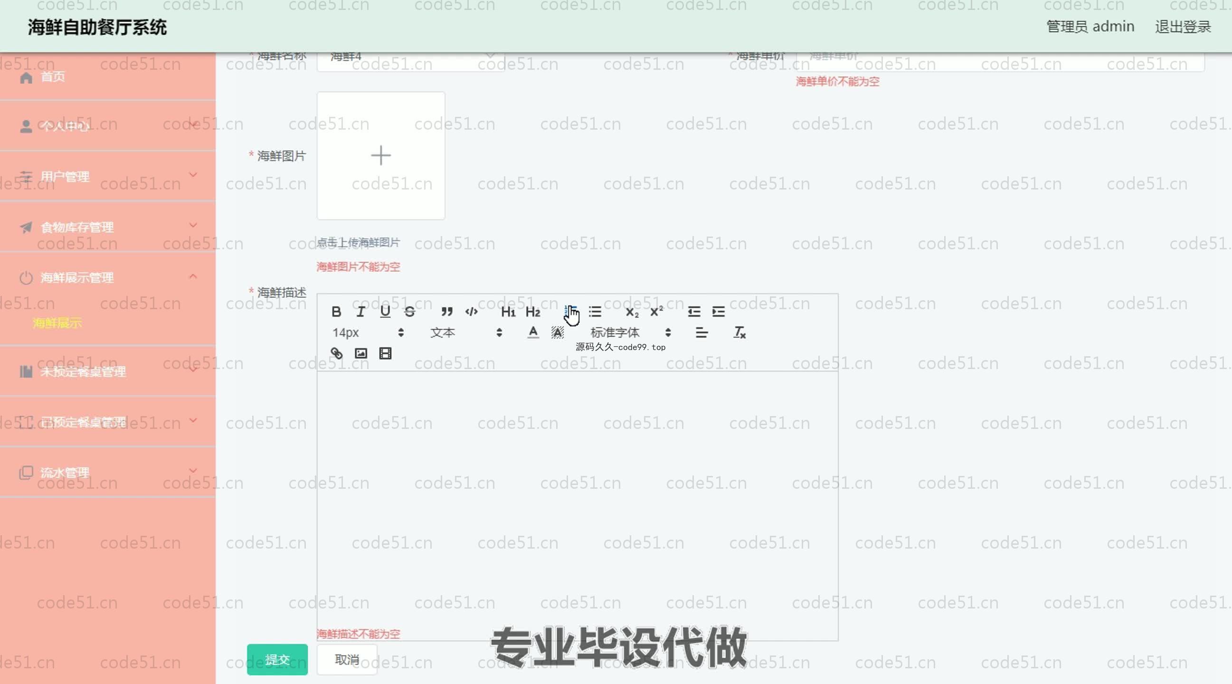Decrease indent in editor
This screenshot has width=1232, height=684.
(694, 312)
